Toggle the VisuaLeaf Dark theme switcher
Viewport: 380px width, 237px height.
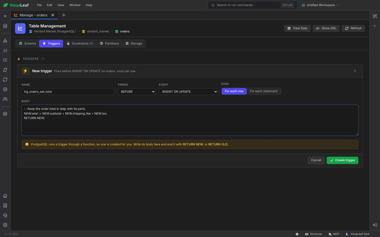pos(358,234)
